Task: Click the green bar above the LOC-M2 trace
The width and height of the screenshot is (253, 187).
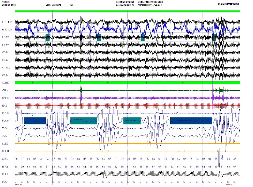Action: pos(127,12)
